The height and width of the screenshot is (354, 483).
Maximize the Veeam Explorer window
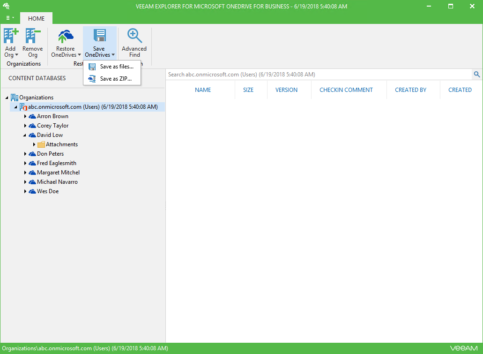pos(451,6)
